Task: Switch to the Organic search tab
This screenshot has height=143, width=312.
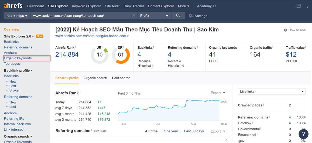Action: point(95,78)
